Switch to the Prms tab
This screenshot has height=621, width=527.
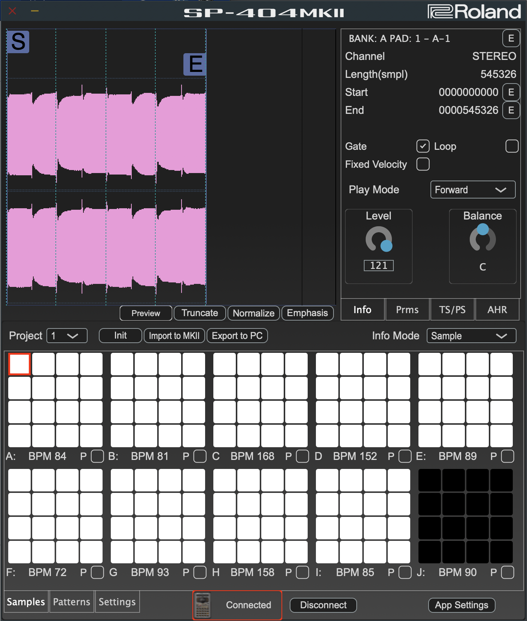pos(407,309)
